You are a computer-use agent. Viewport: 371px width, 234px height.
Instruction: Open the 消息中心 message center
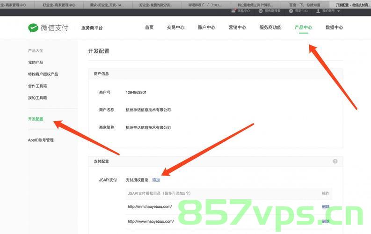[x=240, y=11]
